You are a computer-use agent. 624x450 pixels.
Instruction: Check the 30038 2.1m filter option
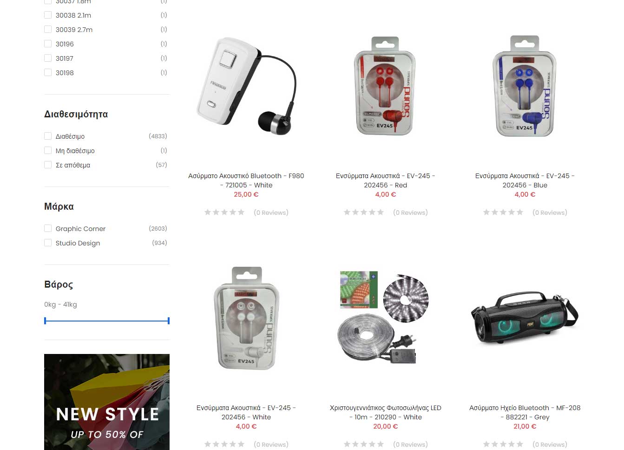coord(47,15)
